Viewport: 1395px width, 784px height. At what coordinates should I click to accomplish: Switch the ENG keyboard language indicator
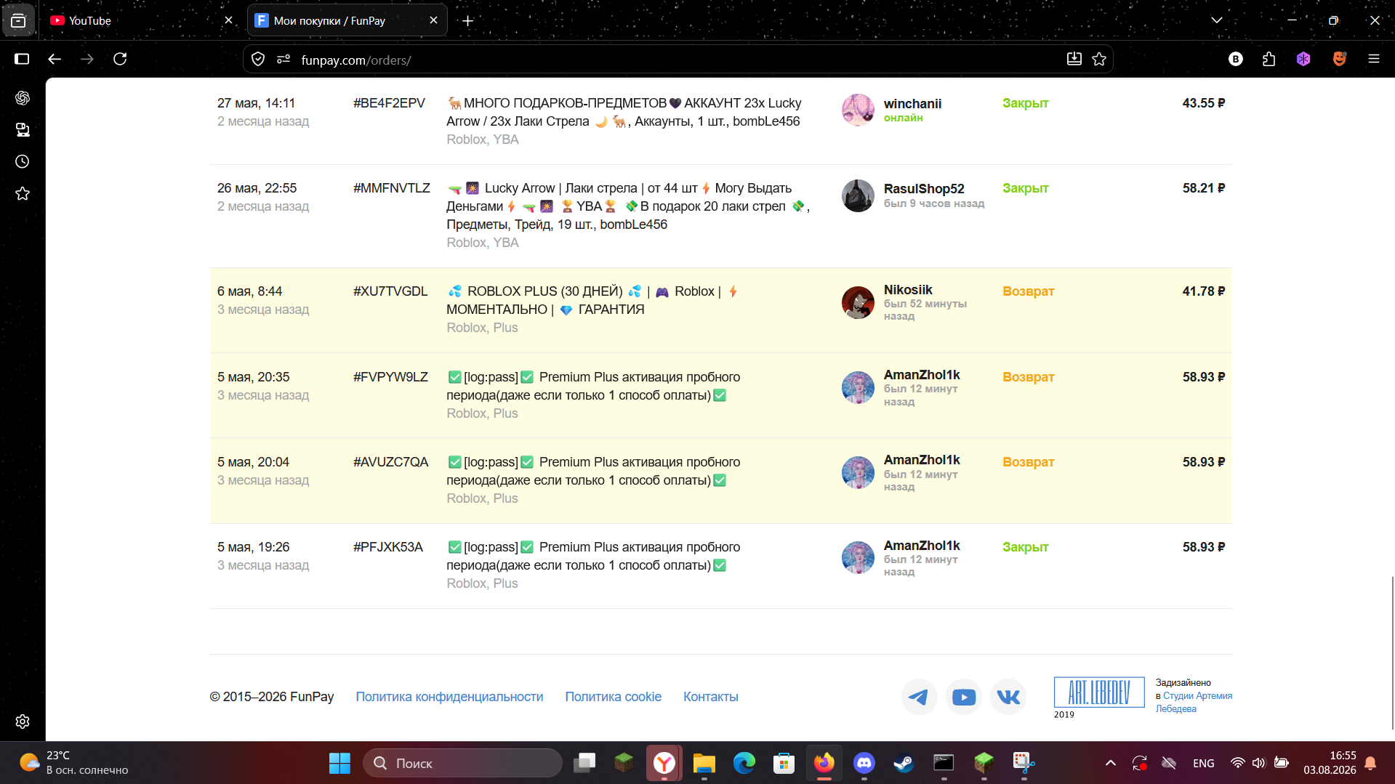pos(1203,763)
